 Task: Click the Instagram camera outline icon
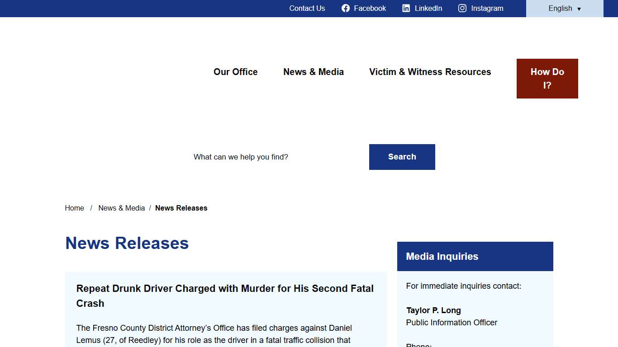pos(462,8)
